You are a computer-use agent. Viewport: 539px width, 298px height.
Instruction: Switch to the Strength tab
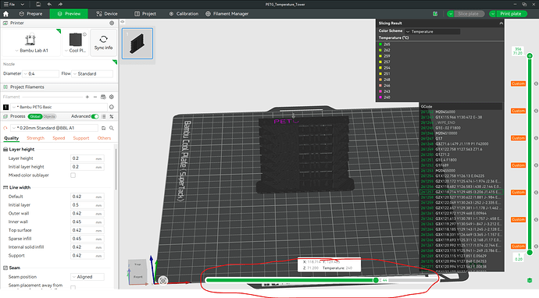35,138
